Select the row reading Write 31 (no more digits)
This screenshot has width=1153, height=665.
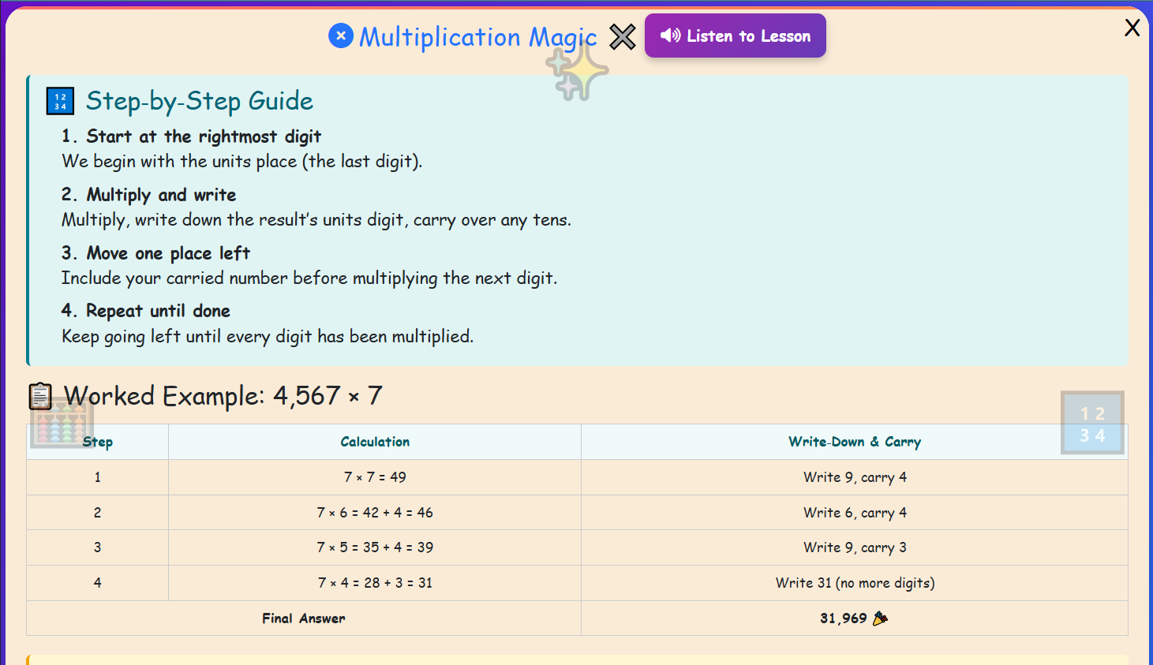point(855,582)
